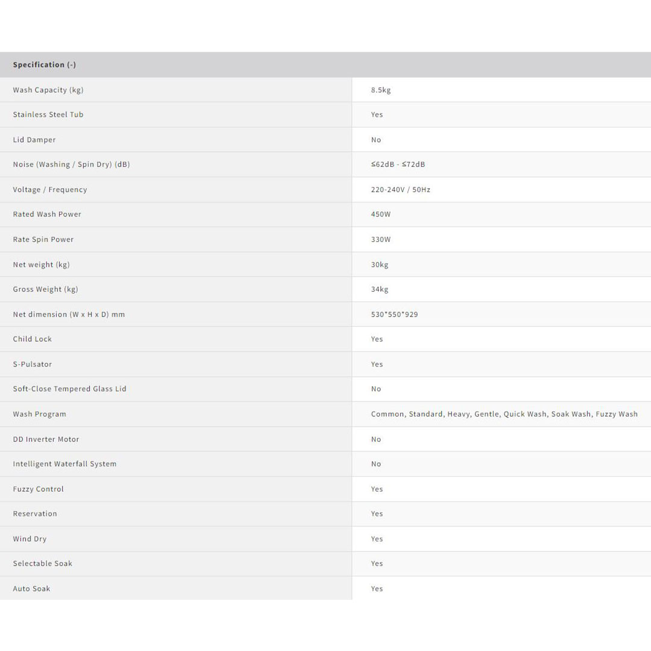Click the 450W rated wash power value
This screenshot has width=651, height=651.
click(381, 215)
